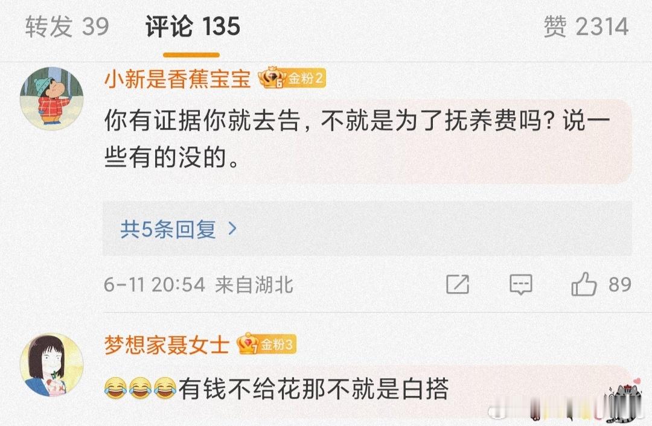Like the comment with the thumbs-up icon
This screenshot has width=652, height=426.
coord(584,284)
